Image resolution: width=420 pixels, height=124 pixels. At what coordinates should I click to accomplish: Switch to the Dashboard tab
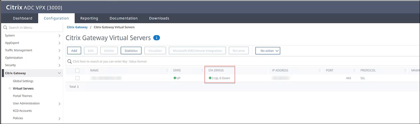[x=22, y=18]
